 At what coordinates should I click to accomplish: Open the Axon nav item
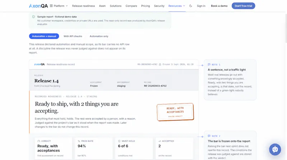pos(102,6)
